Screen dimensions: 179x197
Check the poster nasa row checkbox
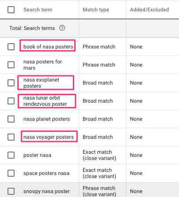pos(11,155)
